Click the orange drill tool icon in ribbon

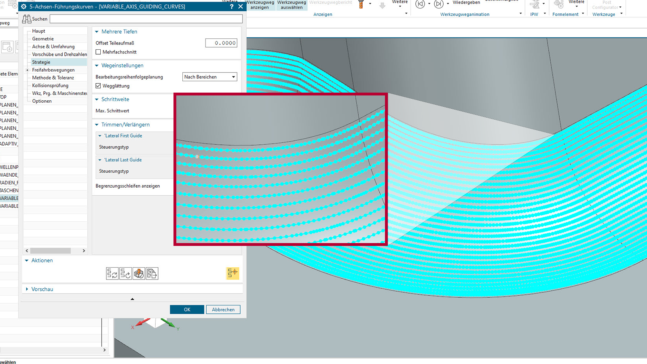tap(361, 4)
